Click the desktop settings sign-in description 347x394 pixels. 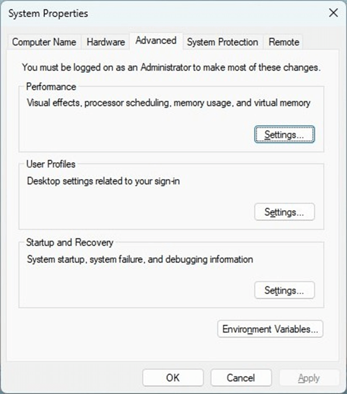coord(103,181)
